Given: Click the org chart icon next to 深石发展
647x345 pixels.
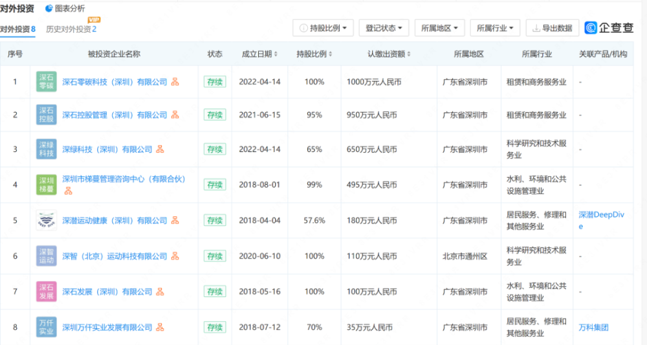Looking at the screenshot, I should (x=160, y=292).
